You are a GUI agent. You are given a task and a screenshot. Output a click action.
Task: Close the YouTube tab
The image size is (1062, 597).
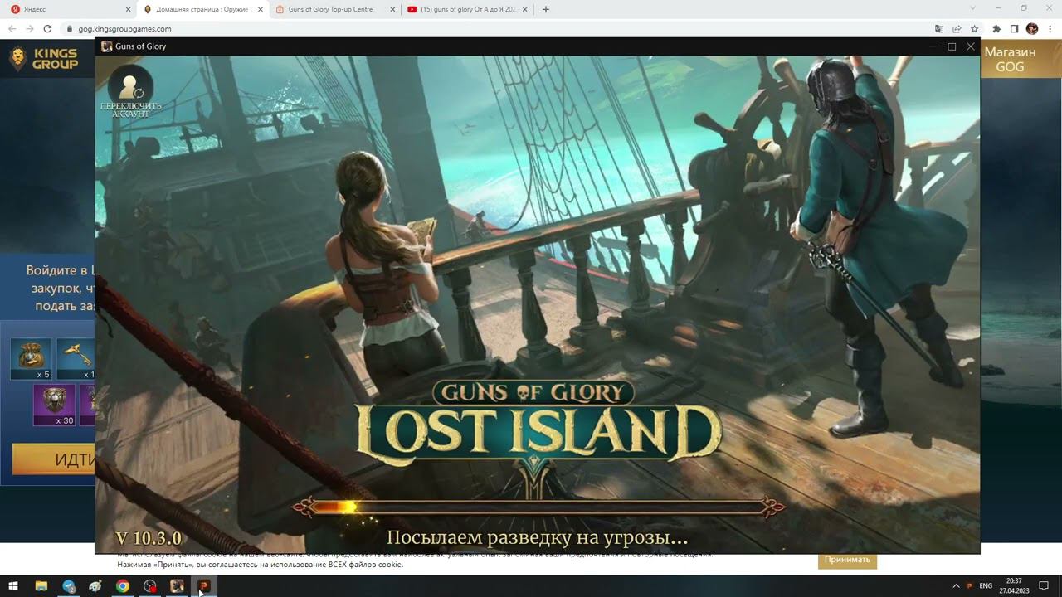pos(525,9)
